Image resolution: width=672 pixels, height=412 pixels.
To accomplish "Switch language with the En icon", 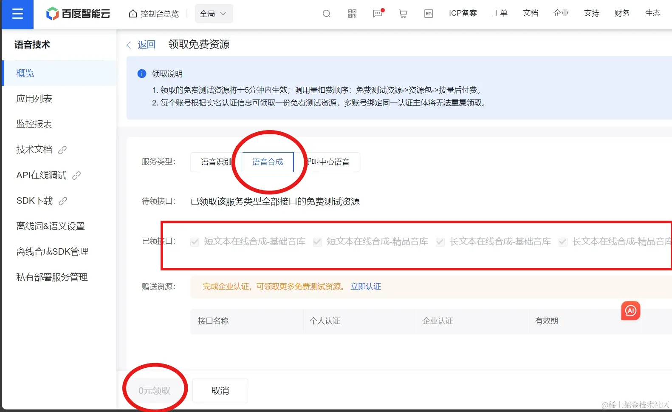I will point(429,14).
